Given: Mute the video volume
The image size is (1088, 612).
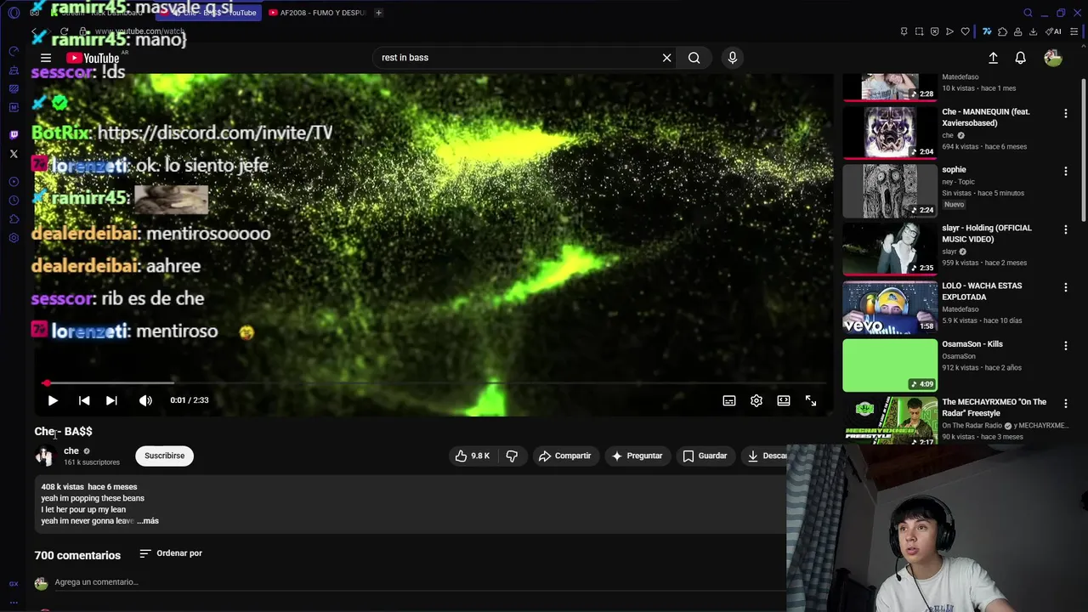Looking at the screenshot, I should coord(146,400).
